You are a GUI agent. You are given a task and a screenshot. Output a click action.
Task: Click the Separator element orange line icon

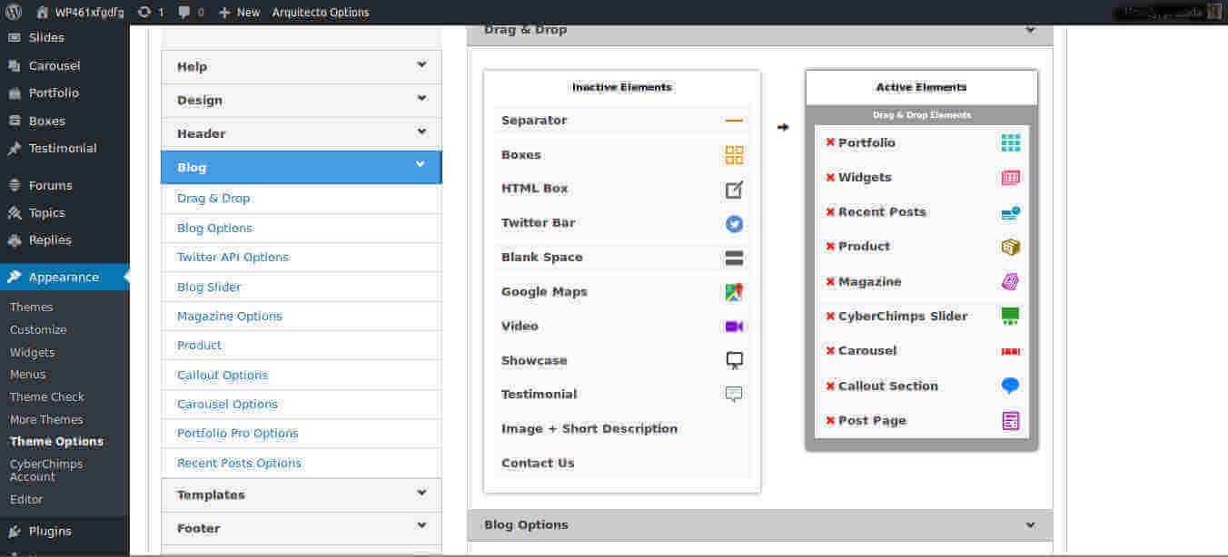click(734, 121)
